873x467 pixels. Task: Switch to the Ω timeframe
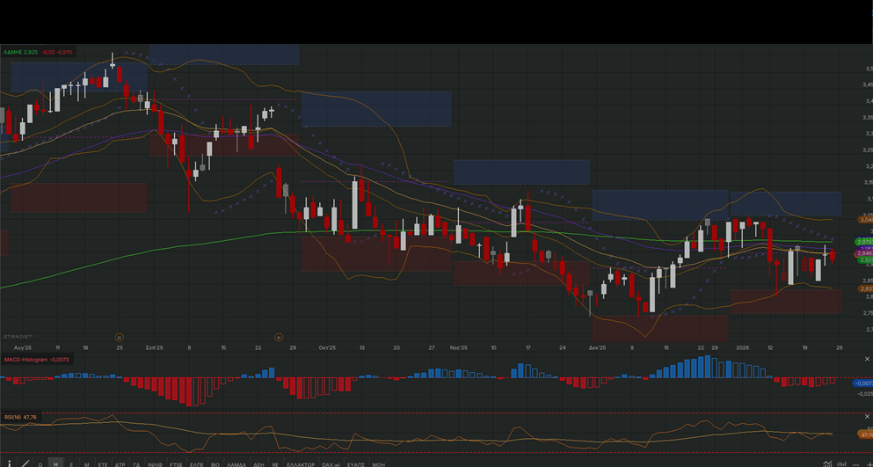tap(40, 464)
